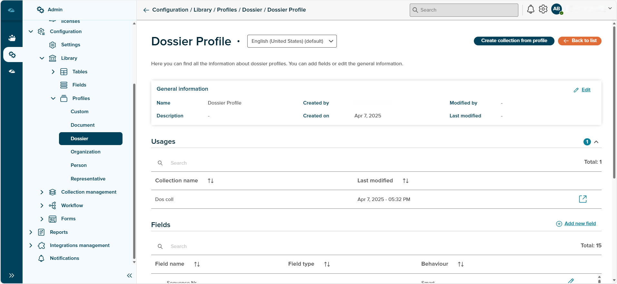Select Dossier profiles in sidebar
The height and width of the screenshot is (284, 617).
[x=91, y=139]
